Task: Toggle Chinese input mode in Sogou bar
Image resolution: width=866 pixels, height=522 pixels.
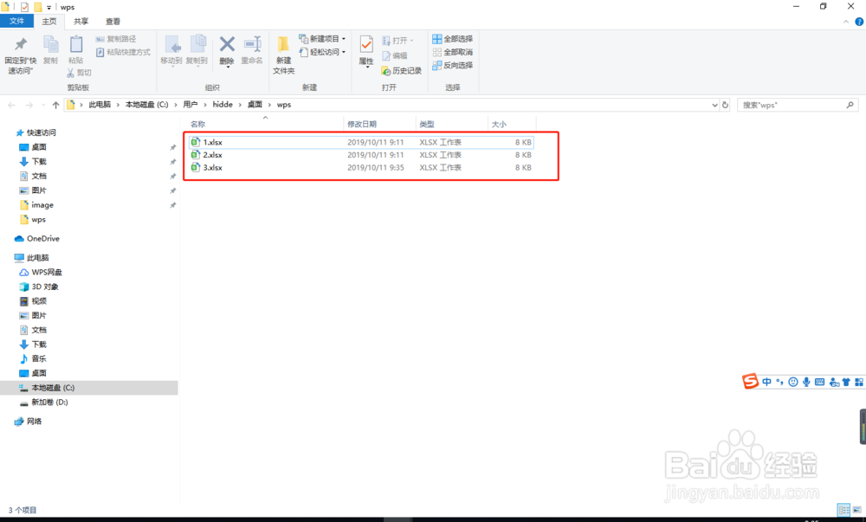Action: [x=766, y=382]
